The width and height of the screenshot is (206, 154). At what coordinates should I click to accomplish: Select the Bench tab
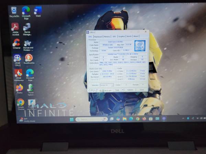pos(129,36)
